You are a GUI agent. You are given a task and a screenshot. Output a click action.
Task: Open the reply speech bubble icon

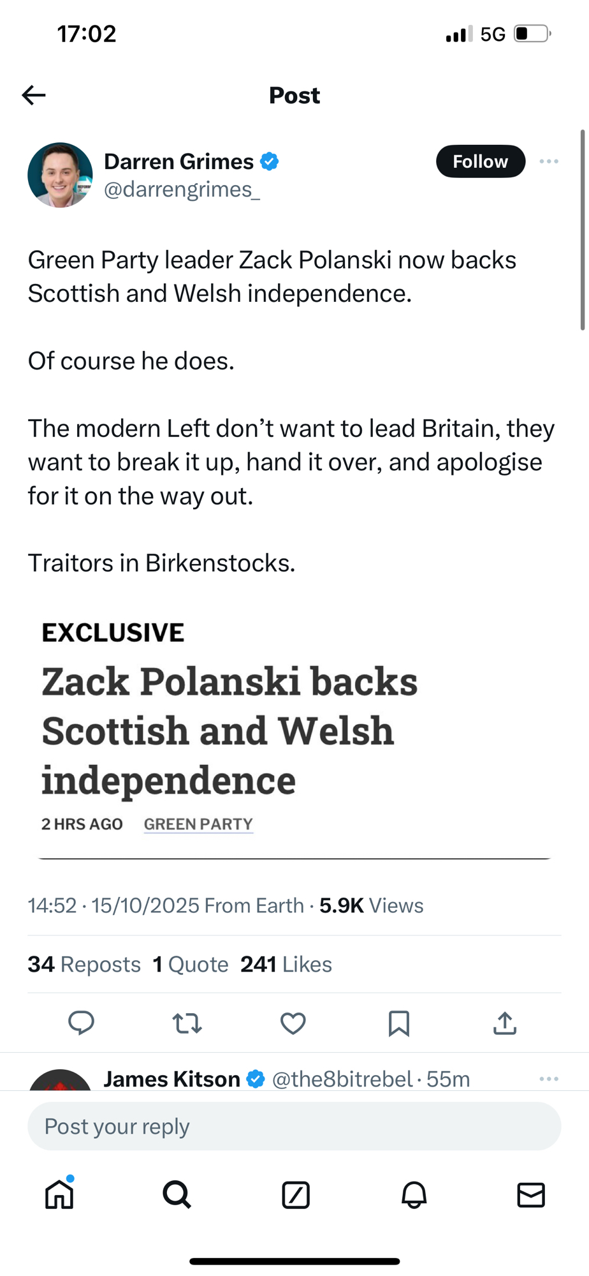81,1023
